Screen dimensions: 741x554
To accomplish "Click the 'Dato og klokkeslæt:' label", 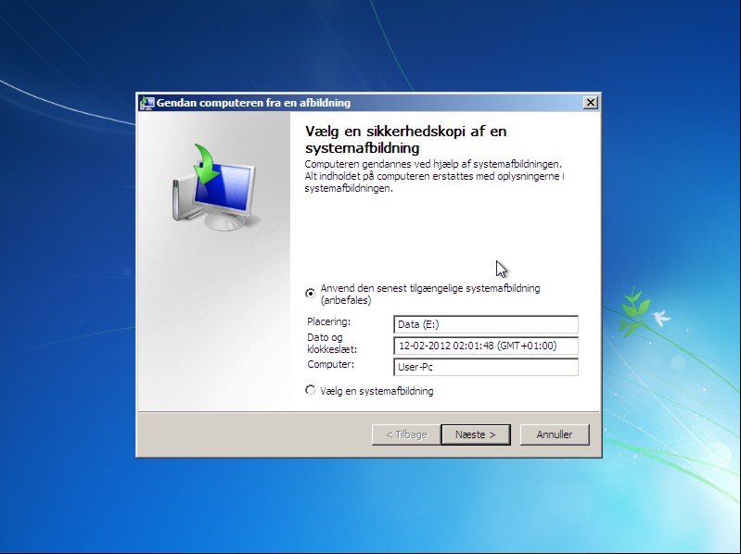I will pyautogui.click(x=332, y=344).
